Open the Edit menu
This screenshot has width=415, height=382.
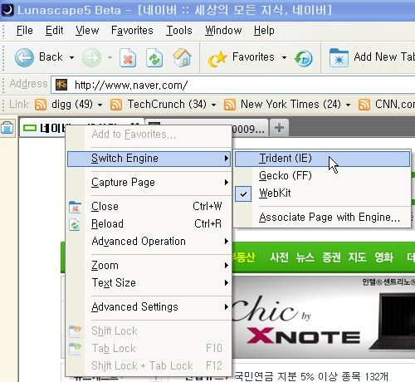(55, 30)
